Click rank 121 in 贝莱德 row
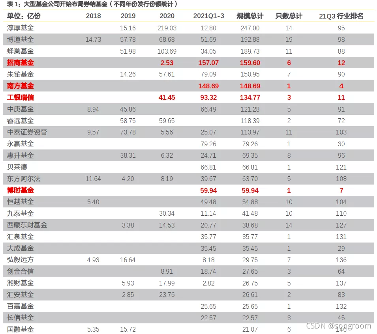This screenshot has width=377, height=334. point(341,167)
